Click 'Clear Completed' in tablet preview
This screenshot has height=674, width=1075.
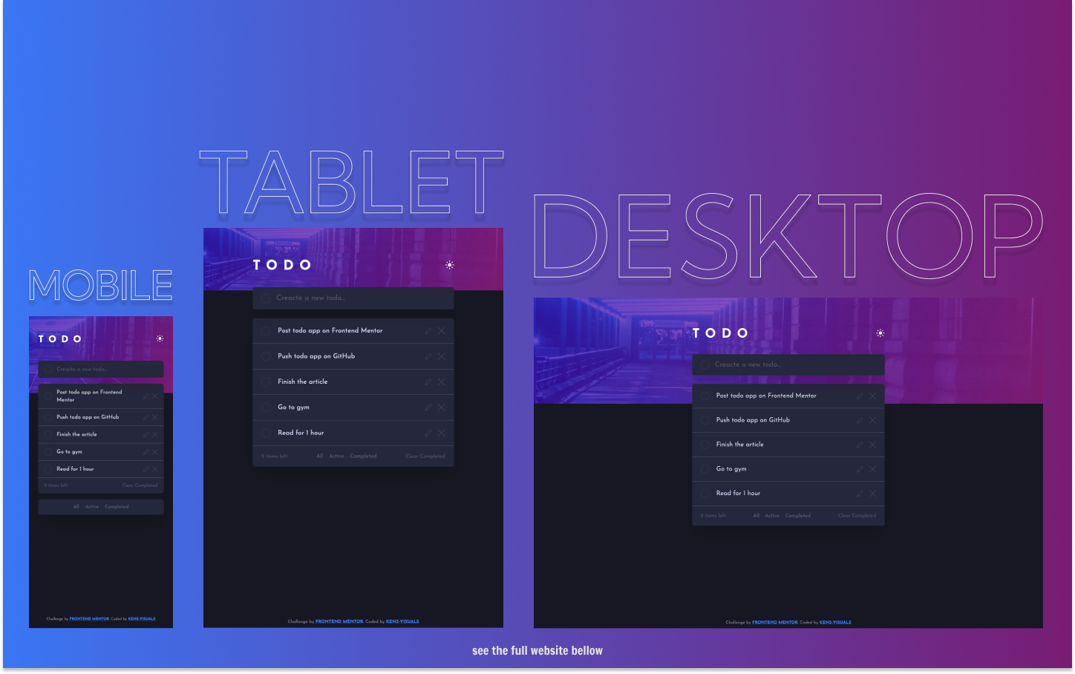pyautogui.click(x=425, y=457)
